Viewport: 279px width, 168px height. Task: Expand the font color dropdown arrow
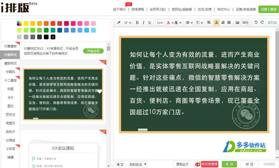[173, 23]
